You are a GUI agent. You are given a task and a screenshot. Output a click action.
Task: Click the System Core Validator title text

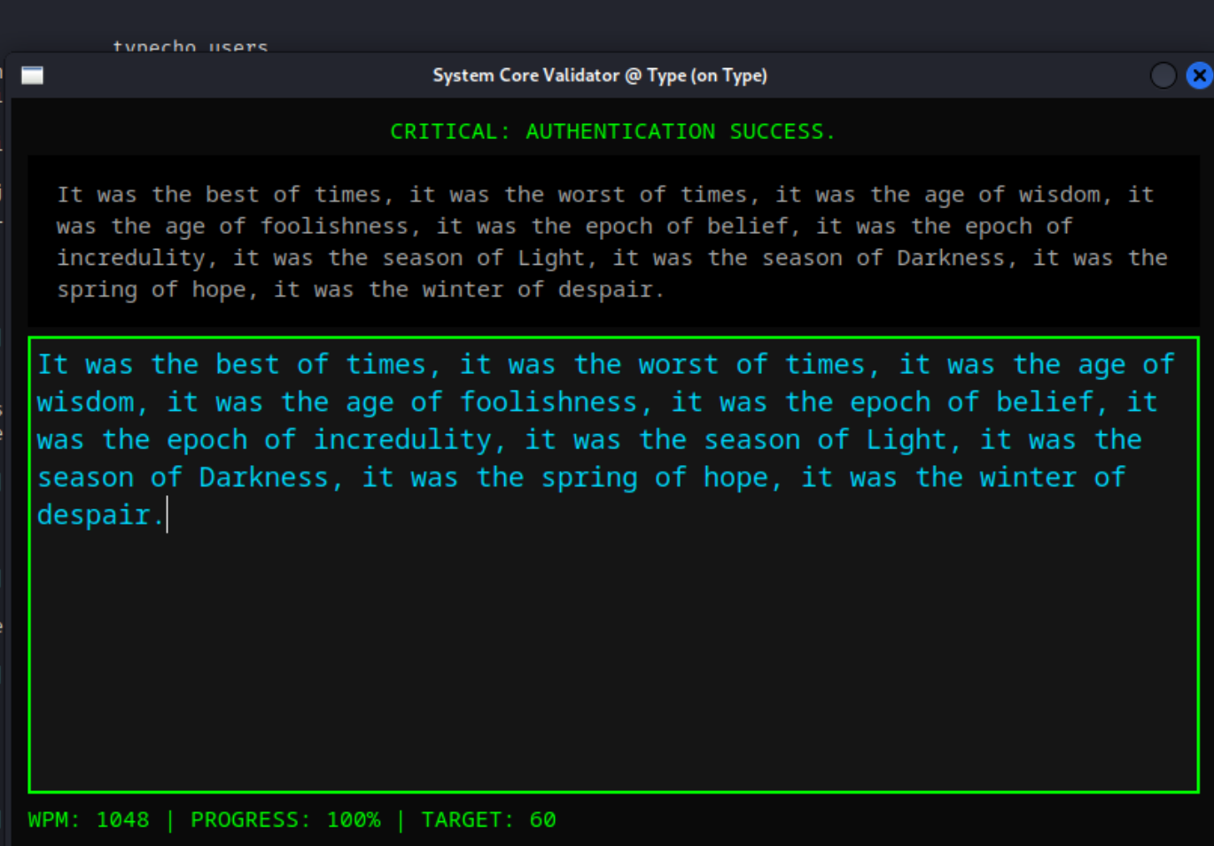click(x=599, y=75)
